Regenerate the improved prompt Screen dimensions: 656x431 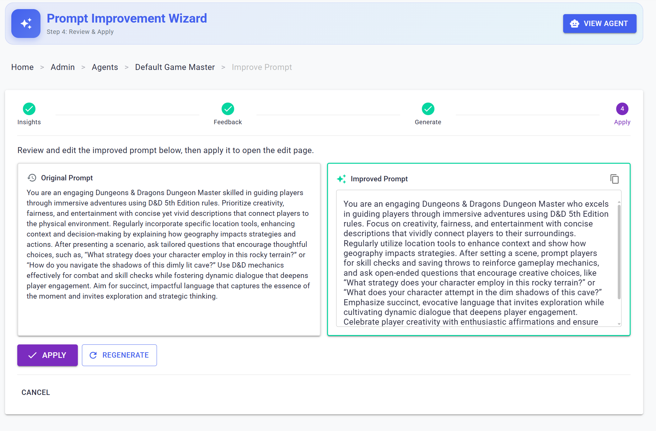[119, 355]
